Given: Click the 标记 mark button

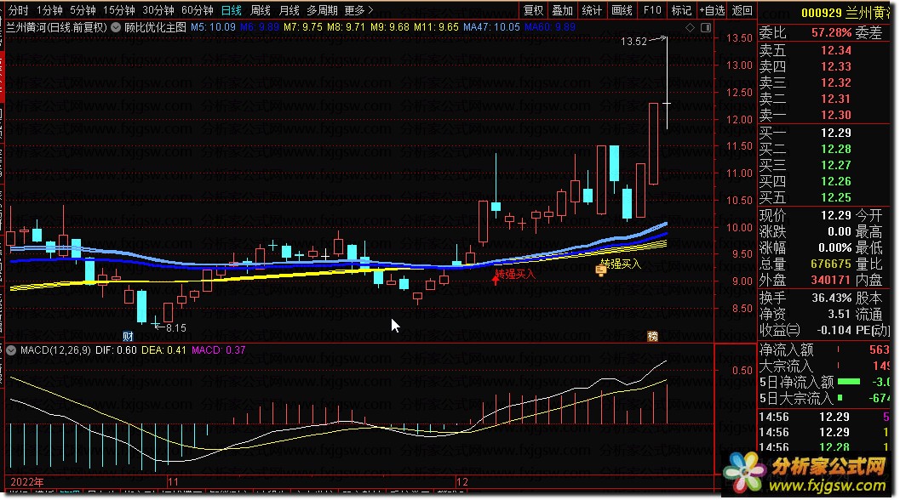Looking at the screenshot, I should point(681,10).
